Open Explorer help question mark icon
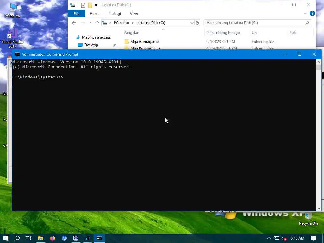This screenshot has width=324, height=243. pyautogui.click(x=312, y=13)
